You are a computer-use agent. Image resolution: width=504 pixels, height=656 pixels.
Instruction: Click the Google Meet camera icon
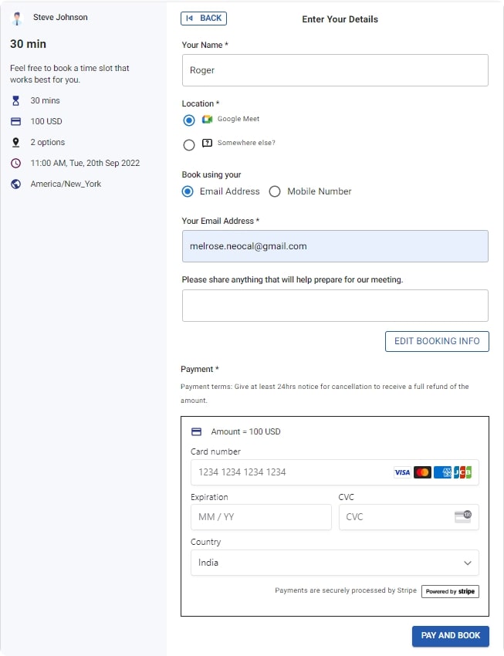pos(207,120)
